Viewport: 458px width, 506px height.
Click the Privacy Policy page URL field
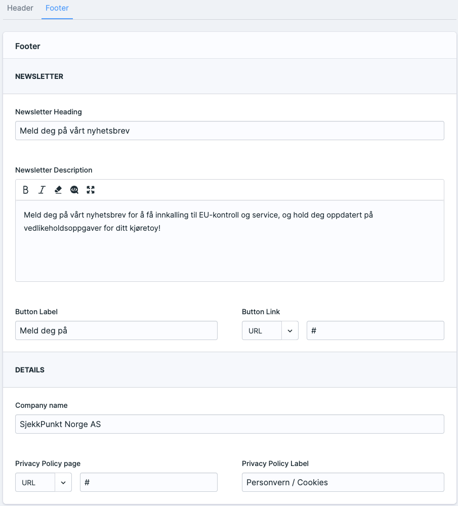148,483
